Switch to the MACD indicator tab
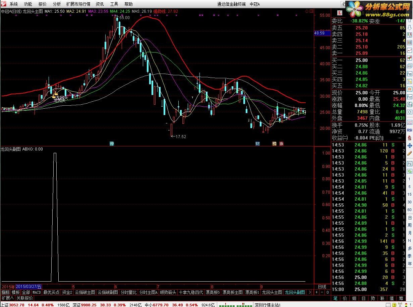This screenshot has width=413, height=307. pyautogui.click(x=37, y=292)
